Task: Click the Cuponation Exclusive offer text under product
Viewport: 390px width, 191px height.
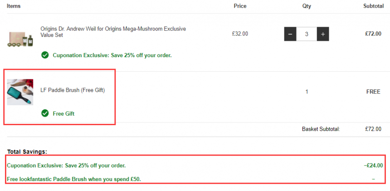Action: [112, 55]
